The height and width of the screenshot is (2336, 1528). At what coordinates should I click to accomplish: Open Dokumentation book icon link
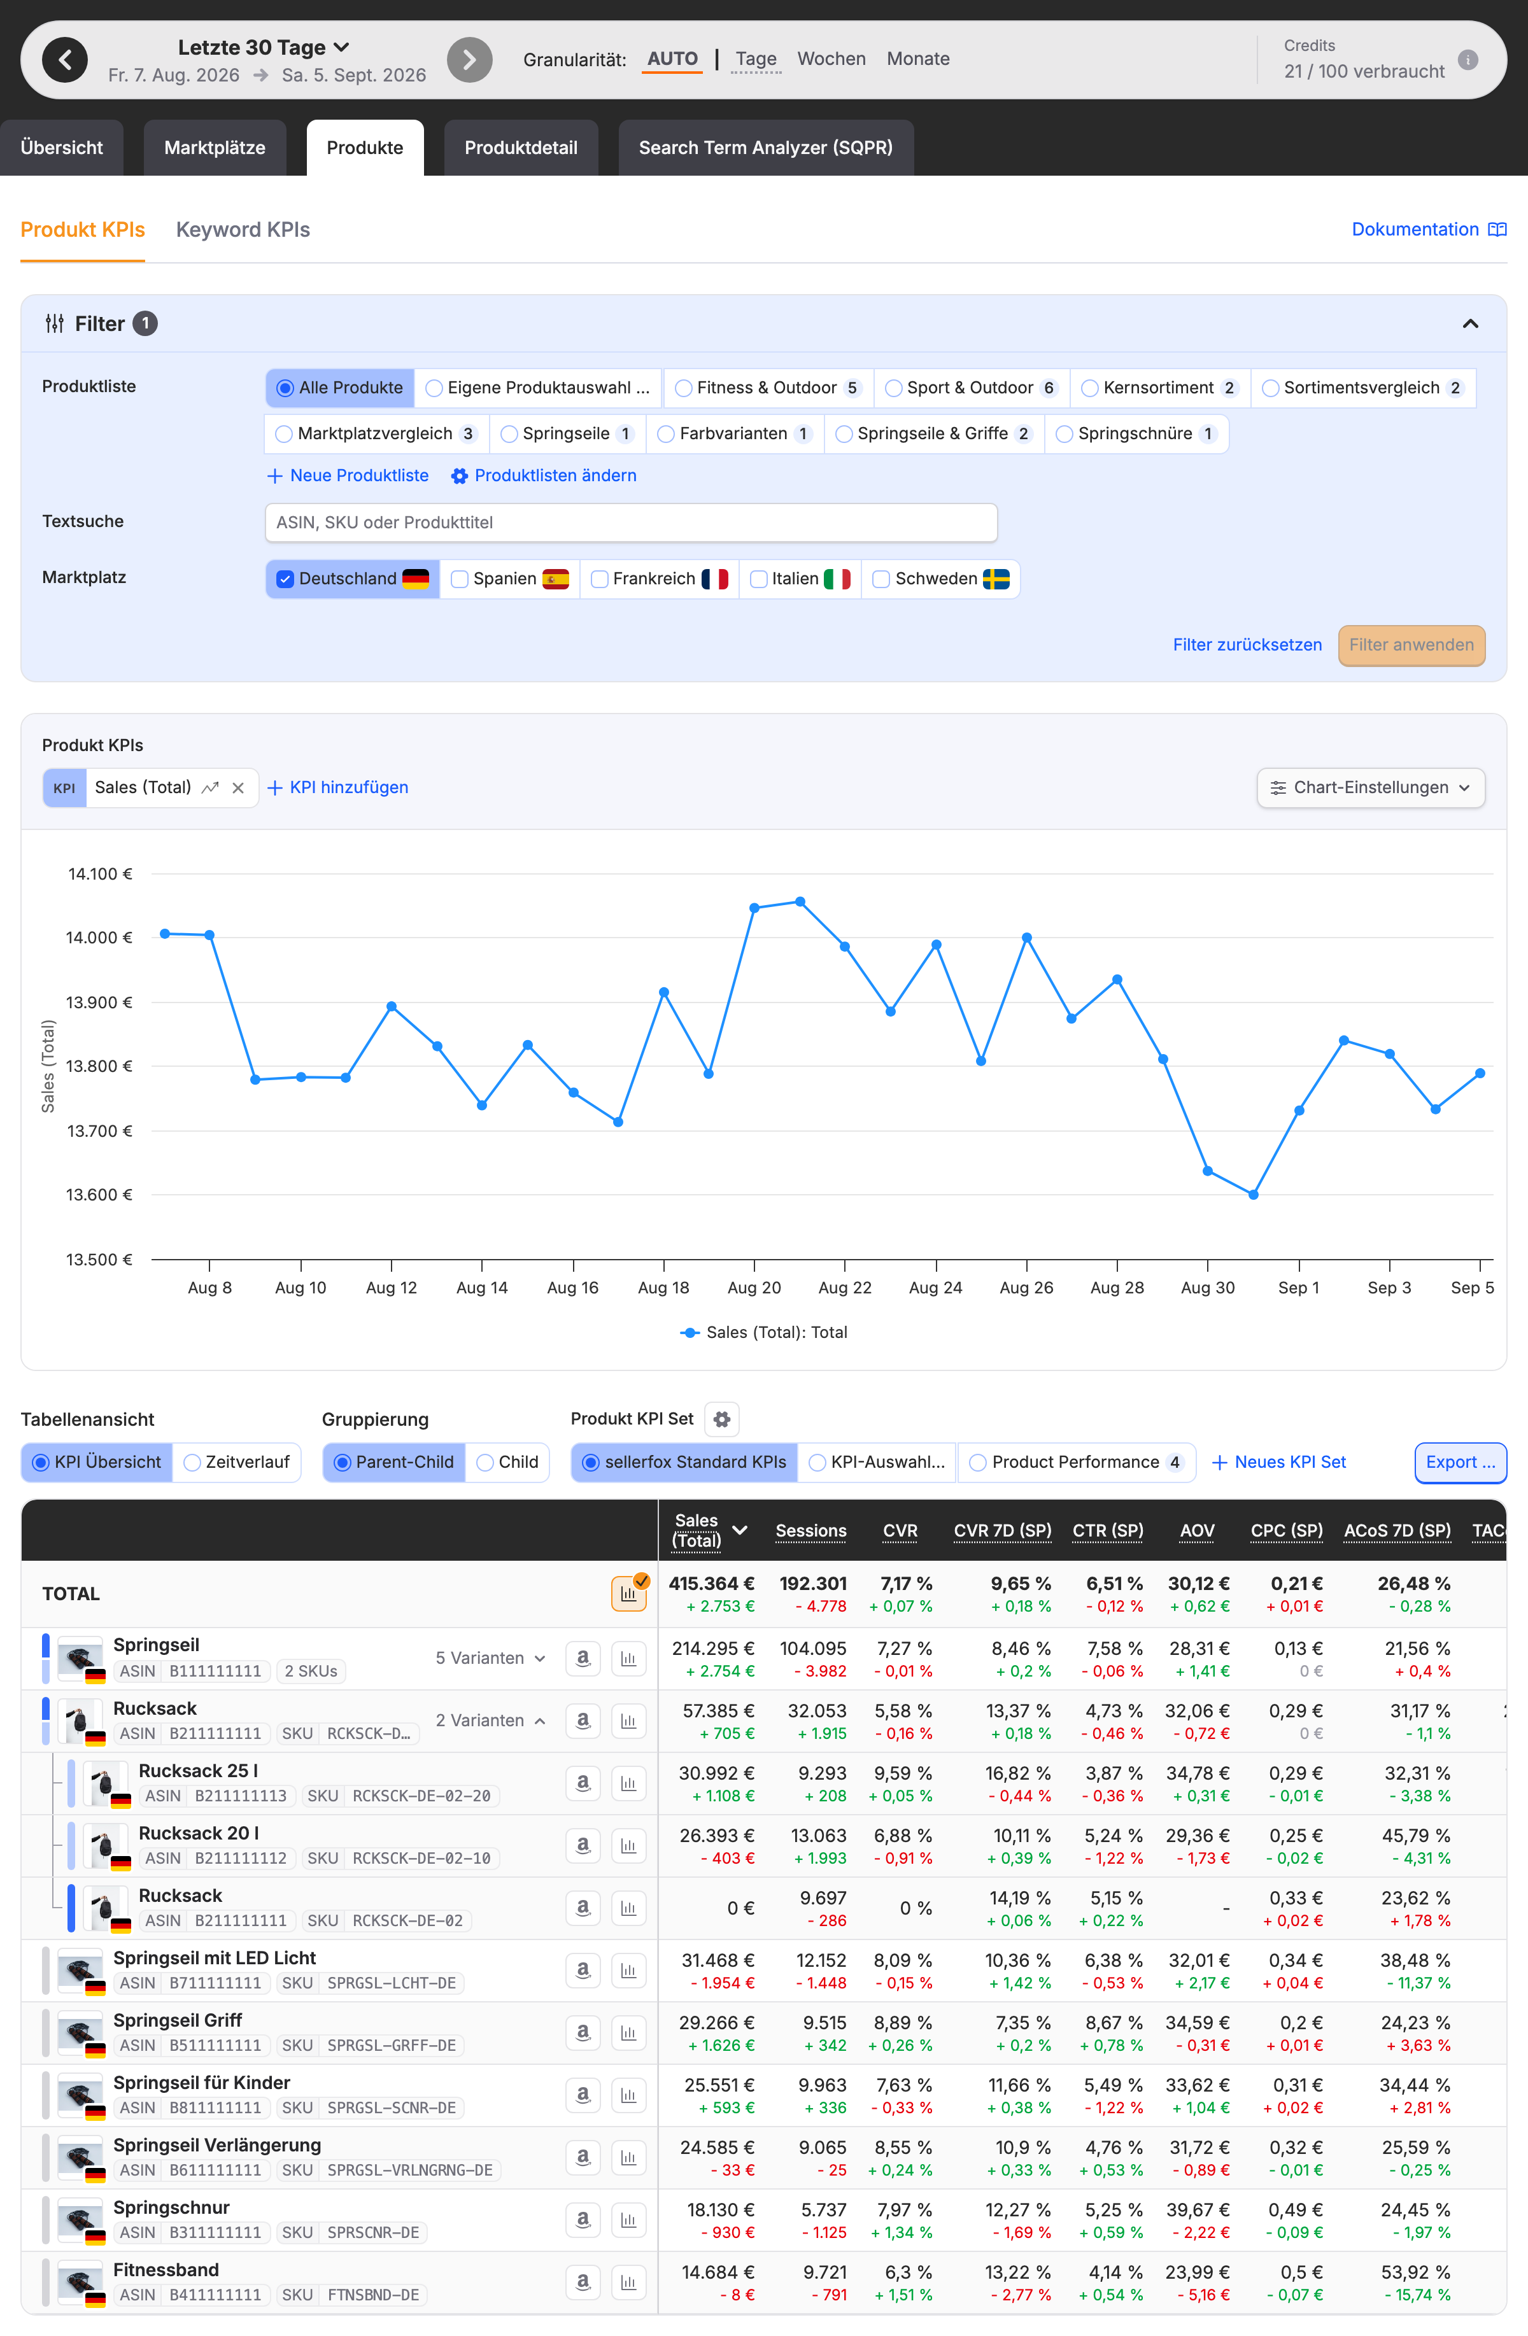[1497, 230]
